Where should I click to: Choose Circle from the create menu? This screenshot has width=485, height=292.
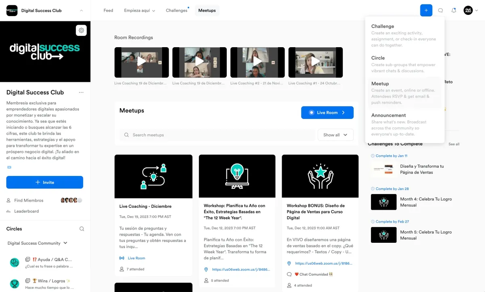405,64
